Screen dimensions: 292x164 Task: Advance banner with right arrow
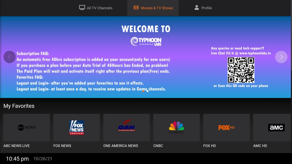click(281, 57)
